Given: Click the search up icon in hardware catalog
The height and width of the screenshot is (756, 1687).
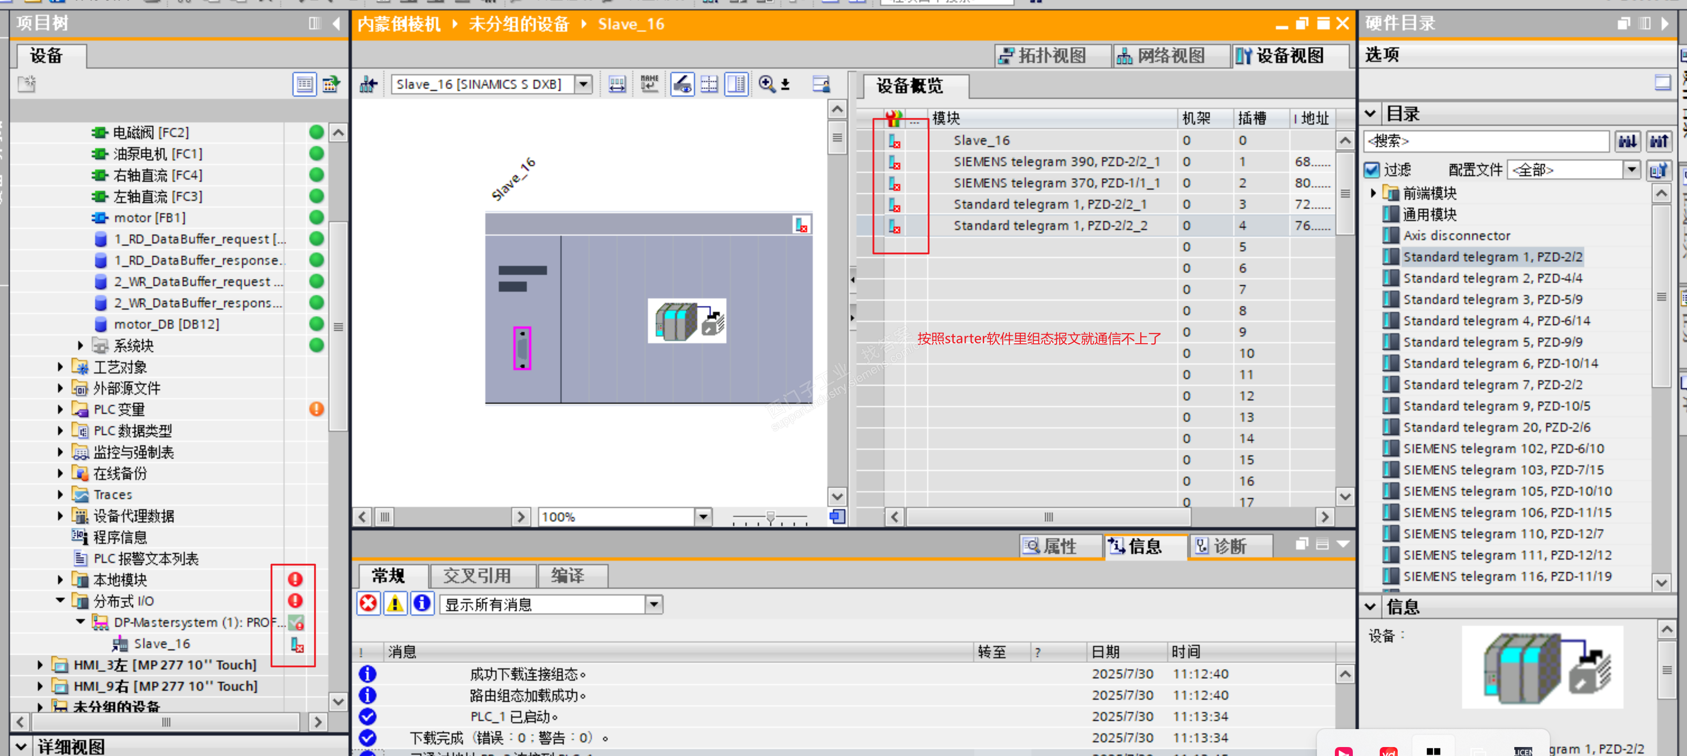Looking at the screenshot, I should 1659,141.
